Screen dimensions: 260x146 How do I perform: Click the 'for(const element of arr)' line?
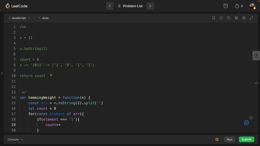(56, 114)
